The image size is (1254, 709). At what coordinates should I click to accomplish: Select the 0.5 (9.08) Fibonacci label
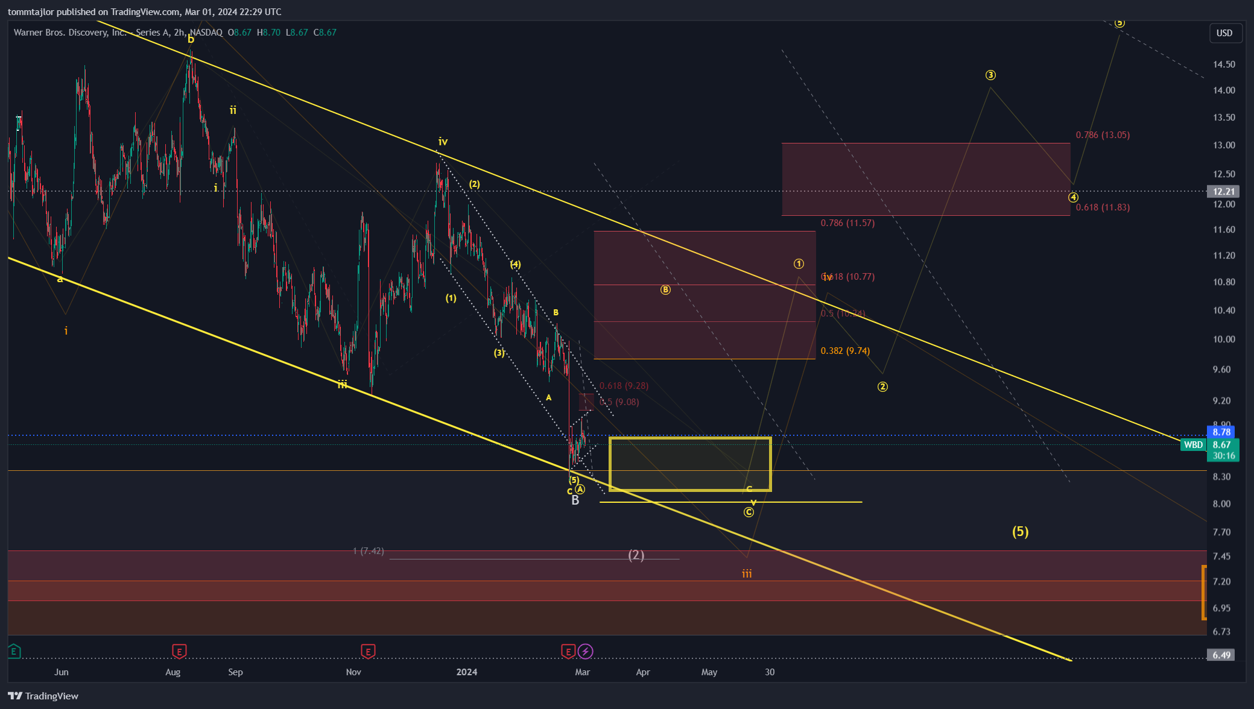coord(619,402)
